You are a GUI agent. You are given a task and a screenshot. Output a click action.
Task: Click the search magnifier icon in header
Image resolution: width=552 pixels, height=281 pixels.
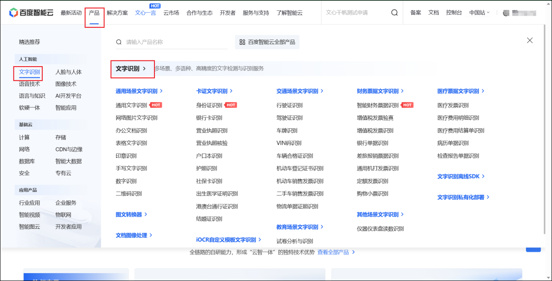[x=394, y=13]
